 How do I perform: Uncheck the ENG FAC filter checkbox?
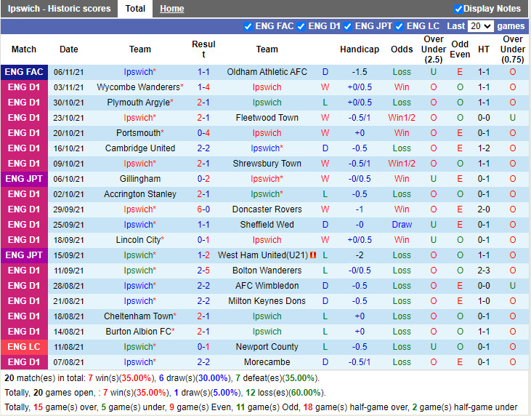pyautogui.click(x=249, y=26)
